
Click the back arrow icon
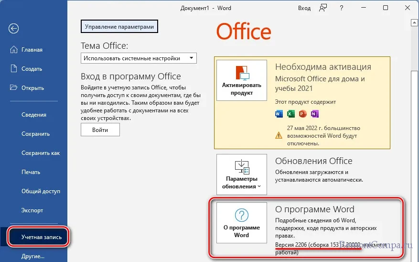point(14,29)
